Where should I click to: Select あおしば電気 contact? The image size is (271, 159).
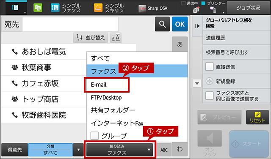coord(44,52)
